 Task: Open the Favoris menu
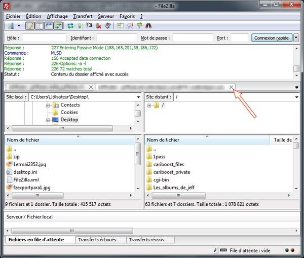click(x=127, y=16)
